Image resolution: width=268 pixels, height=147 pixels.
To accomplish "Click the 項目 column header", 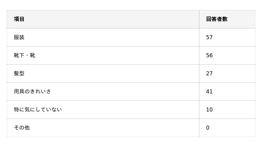I will [19, 19].
